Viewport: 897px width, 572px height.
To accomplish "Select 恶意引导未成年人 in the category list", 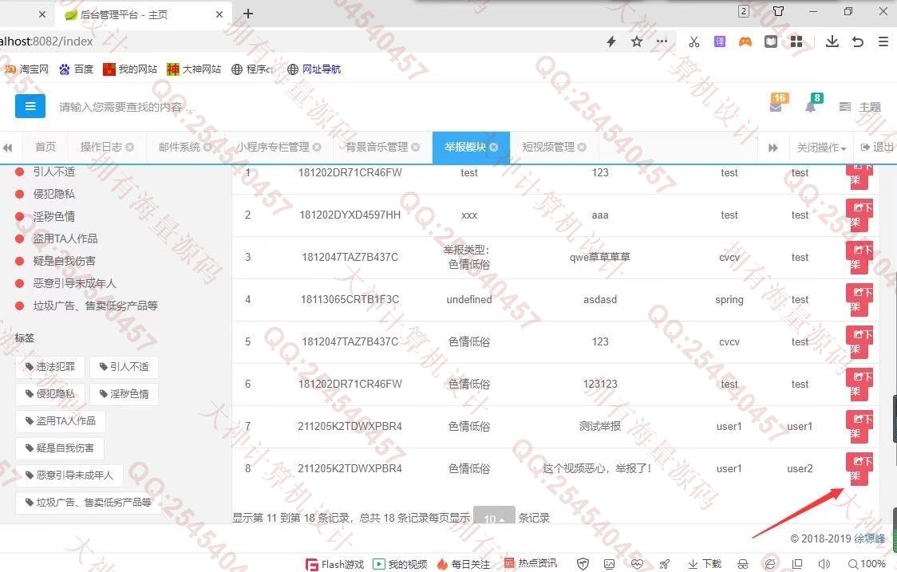I will point(74,283).
